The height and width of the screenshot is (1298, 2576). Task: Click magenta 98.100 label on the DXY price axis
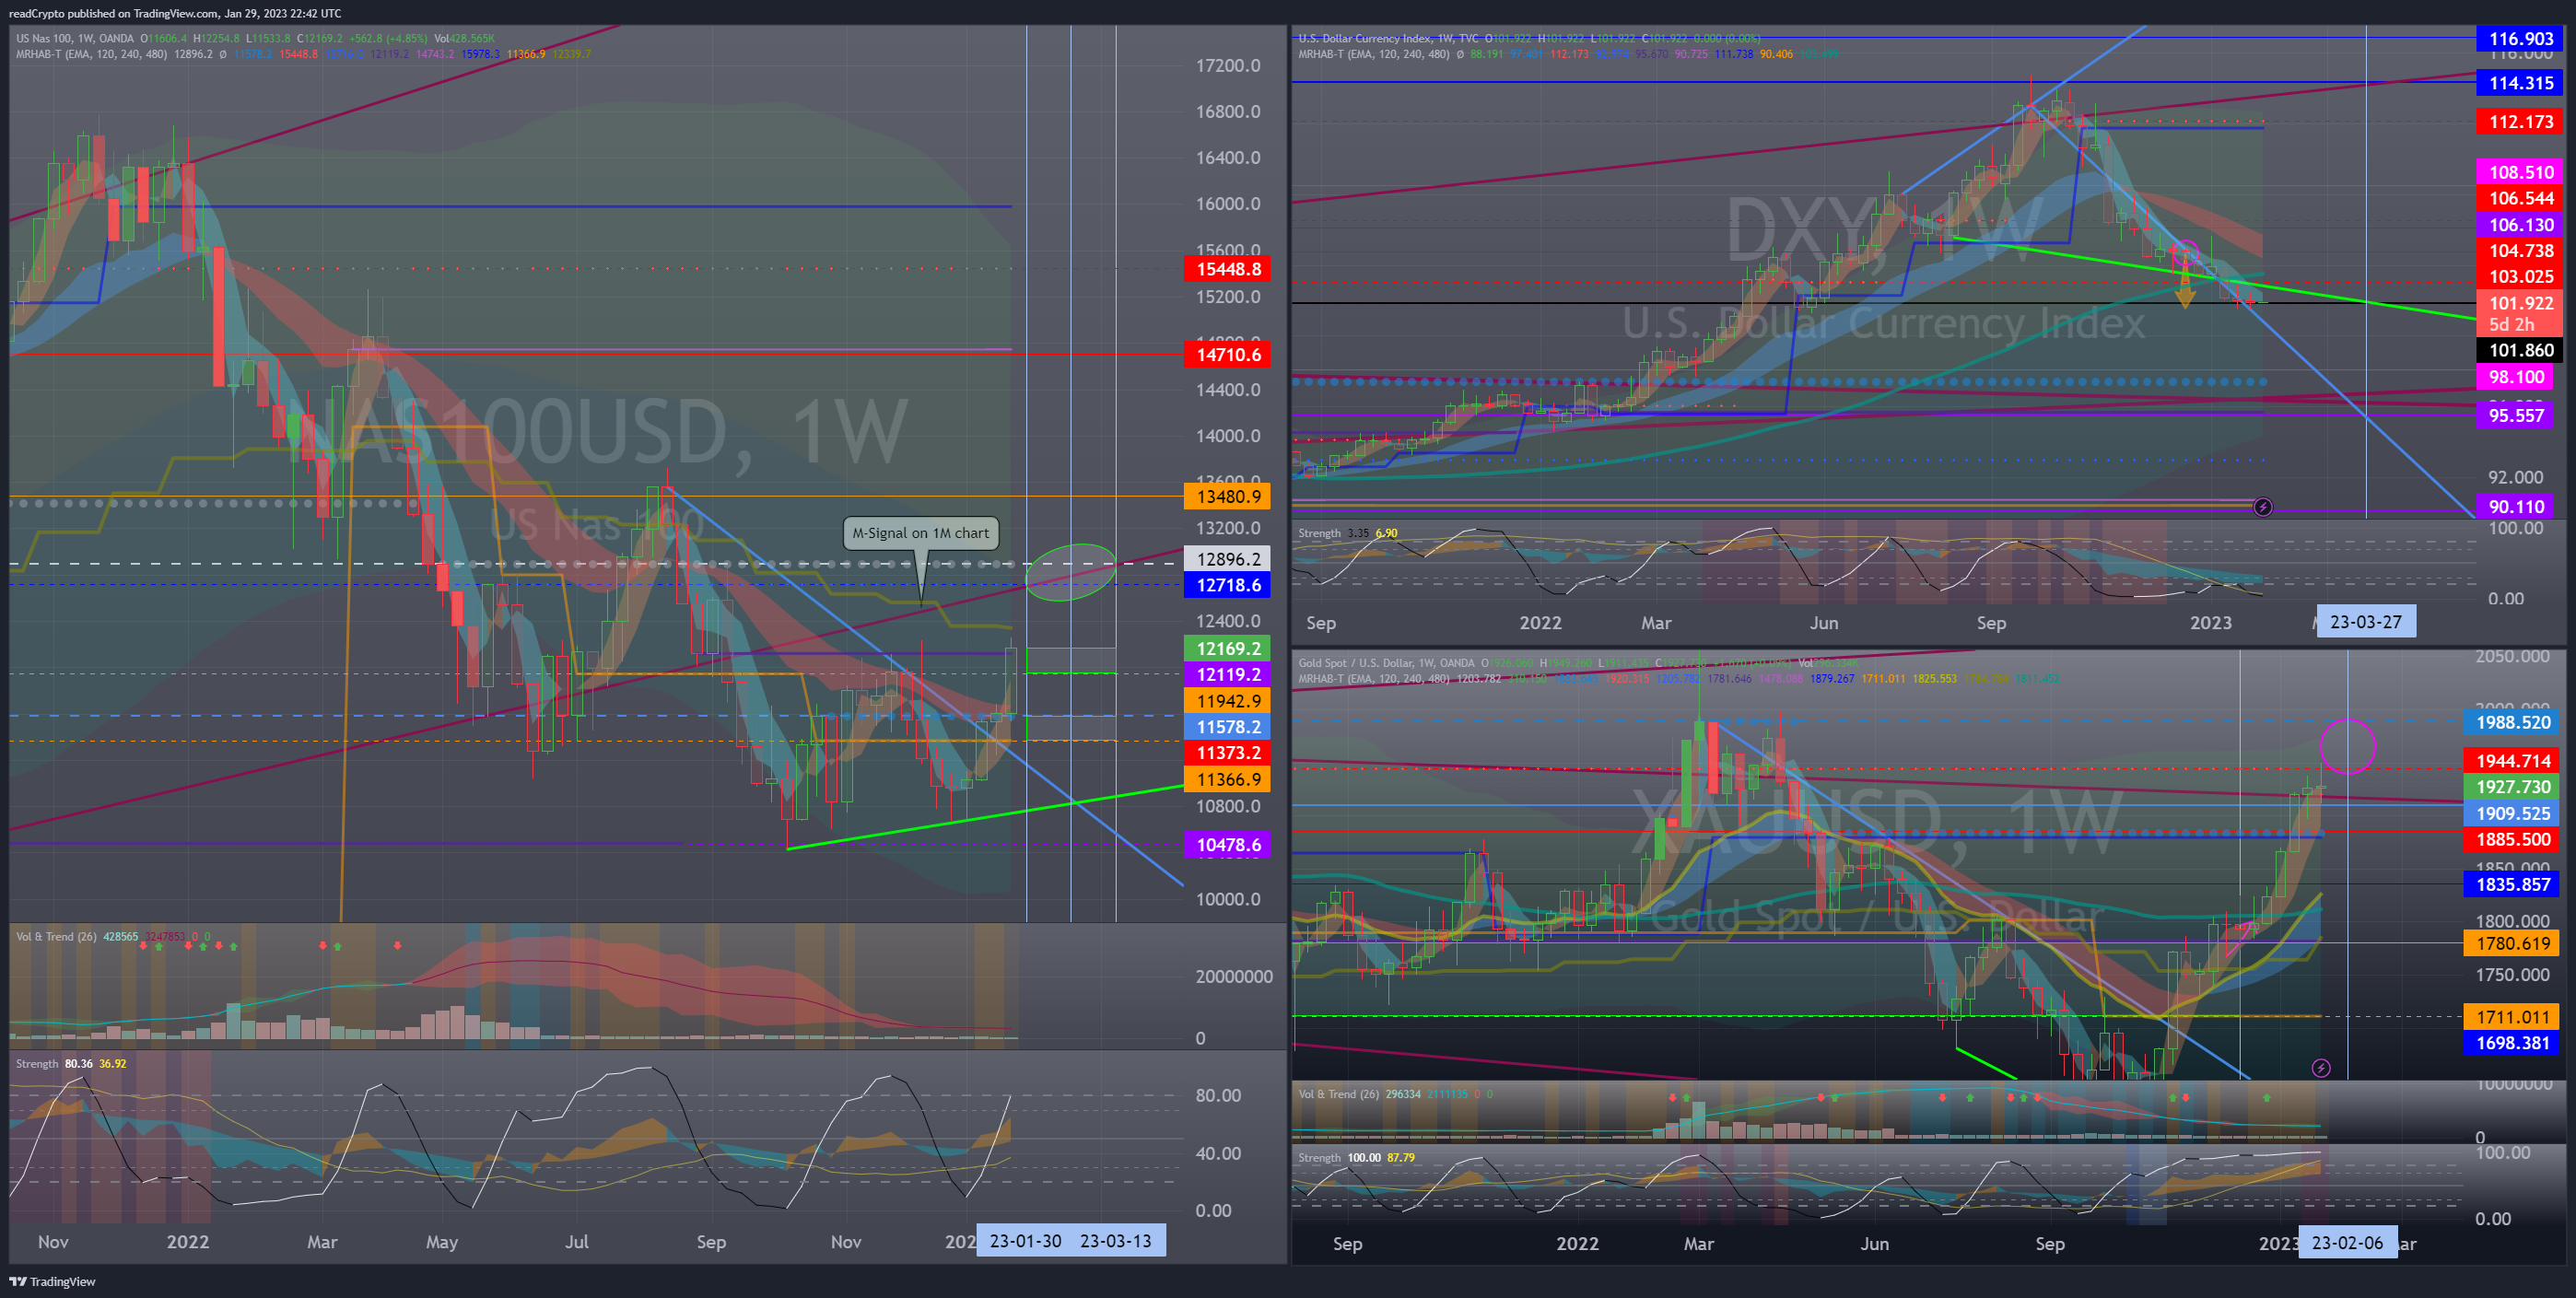[2514, 377]
